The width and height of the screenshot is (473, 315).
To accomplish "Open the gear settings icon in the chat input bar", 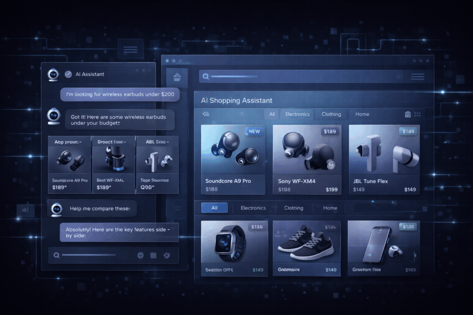I will (x=167, y=255).
